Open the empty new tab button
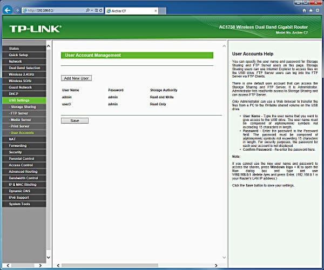The width and height of the screenshot is (324, 270). click(163, 11)
